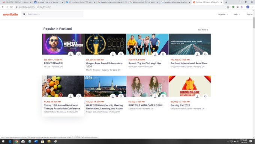Image resolution: width=255 pixels, height=144 pixels.
Task: Bookmark this page with star icon
Action: [x=228, y=7]
